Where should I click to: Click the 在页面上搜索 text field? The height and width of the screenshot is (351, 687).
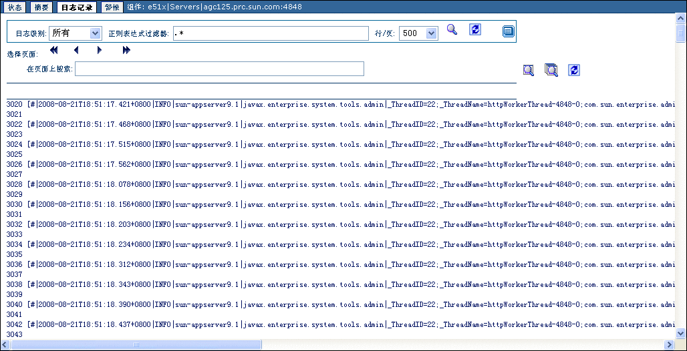(219, 69)
